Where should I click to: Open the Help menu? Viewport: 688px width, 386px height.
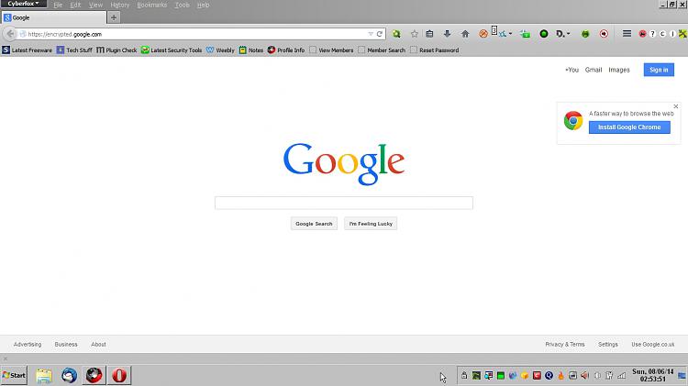click(203, 6)
